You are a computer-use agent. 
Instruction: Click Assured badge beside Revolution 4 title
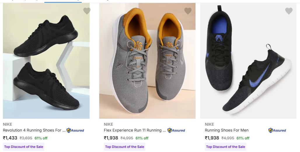click(x=75, y=130)
